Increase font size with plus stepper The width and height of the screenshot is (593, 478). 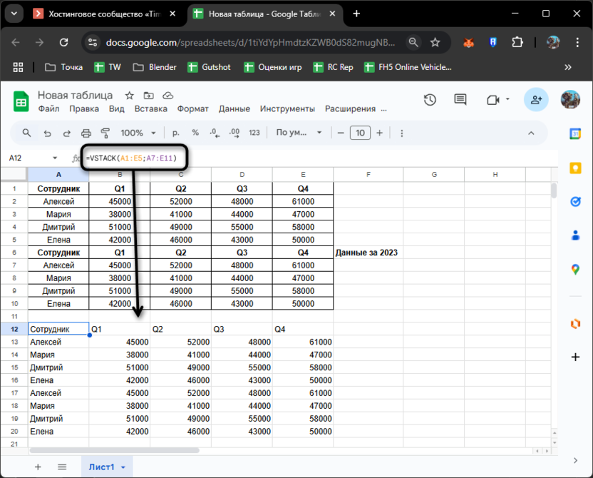click(x=379, y=133)
